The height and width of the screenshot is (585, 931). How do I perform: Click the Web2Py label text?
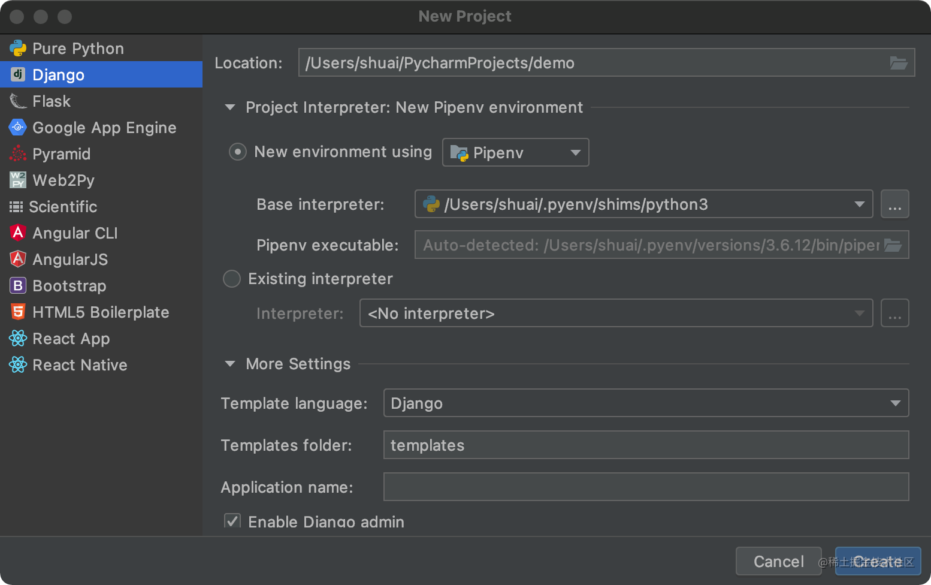(x=64, y=180)
